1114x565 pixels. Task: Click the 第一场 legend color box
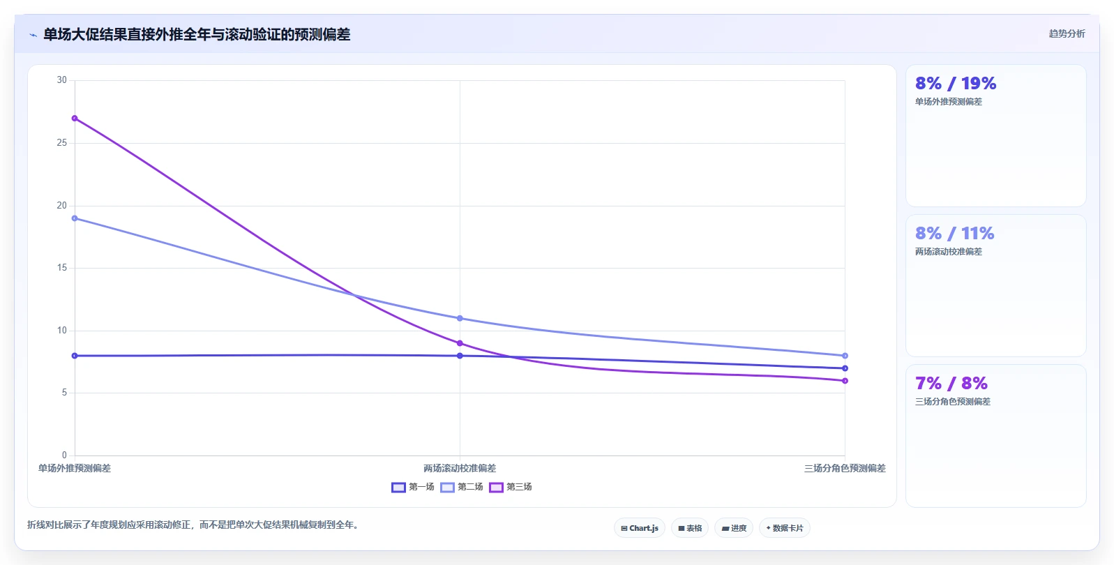pyautogui.click(x=398, y=488)
